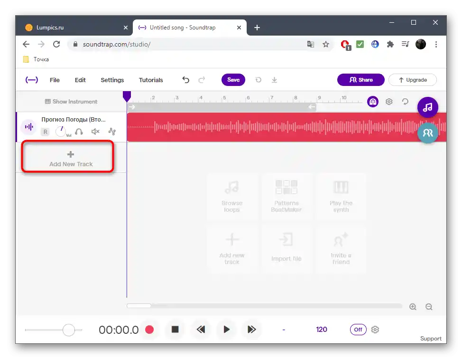Image resolution: width=462 pixels, height=359 pixels.
Task: Mute the Прогноз Погоды track
Action: pos(95,132)
